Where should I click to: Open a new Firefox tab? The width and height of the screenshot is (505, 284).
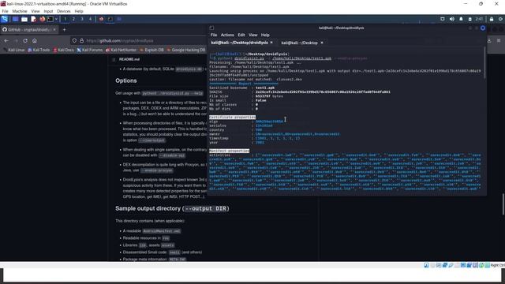(x=64, y=30)
